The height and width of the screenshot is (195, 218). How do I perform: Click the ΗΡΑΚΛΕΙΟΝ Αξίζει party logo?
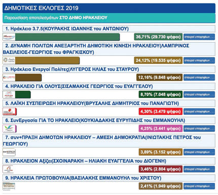coord(8,169)
